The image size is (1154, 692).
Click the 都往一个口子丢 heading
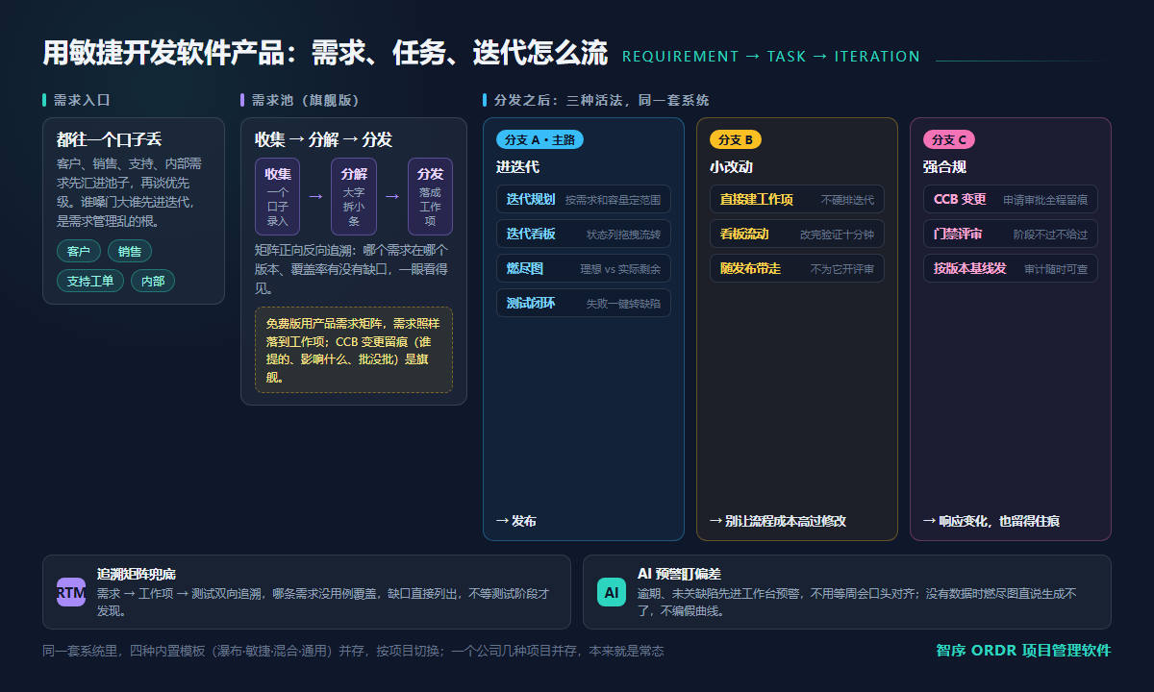point(109,139)
